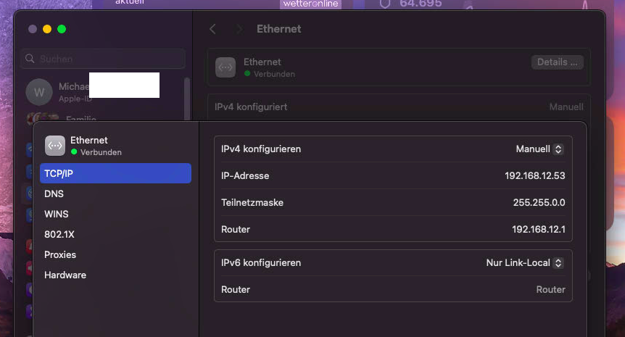This screenshot has height=337, width=625.
Task: Switch to the DNS tab
Action: 54,194
